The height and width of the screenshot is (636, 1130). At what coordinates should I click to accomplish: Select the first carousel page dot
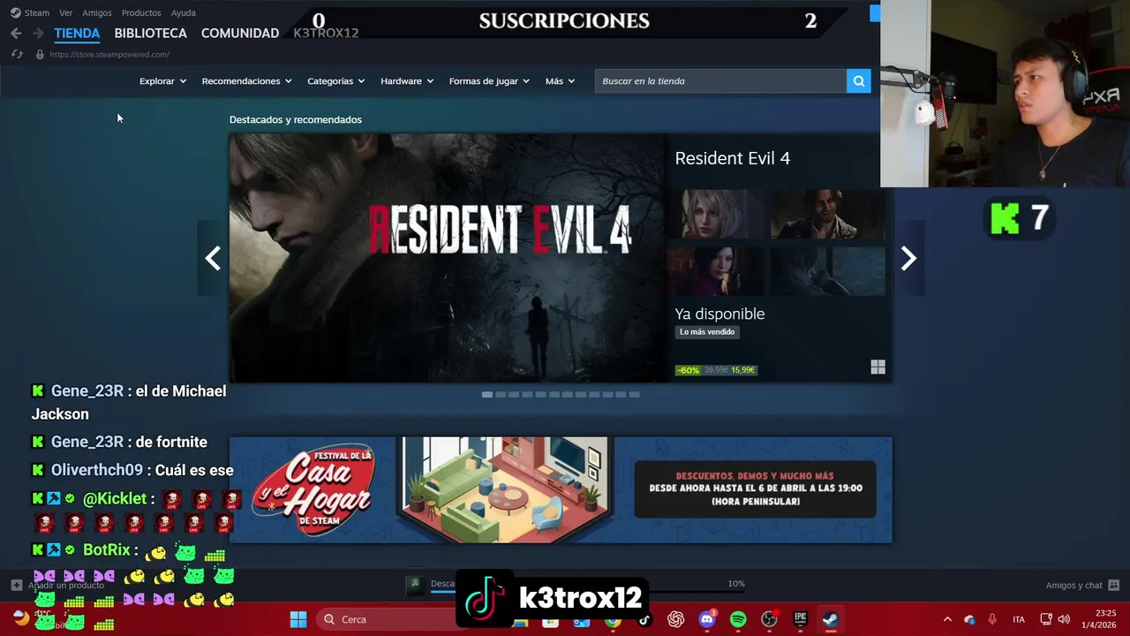coord(487,395)
